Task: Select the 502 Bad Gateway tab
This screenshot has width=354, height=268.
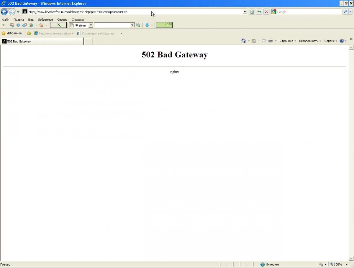Action: coord(42,42)
